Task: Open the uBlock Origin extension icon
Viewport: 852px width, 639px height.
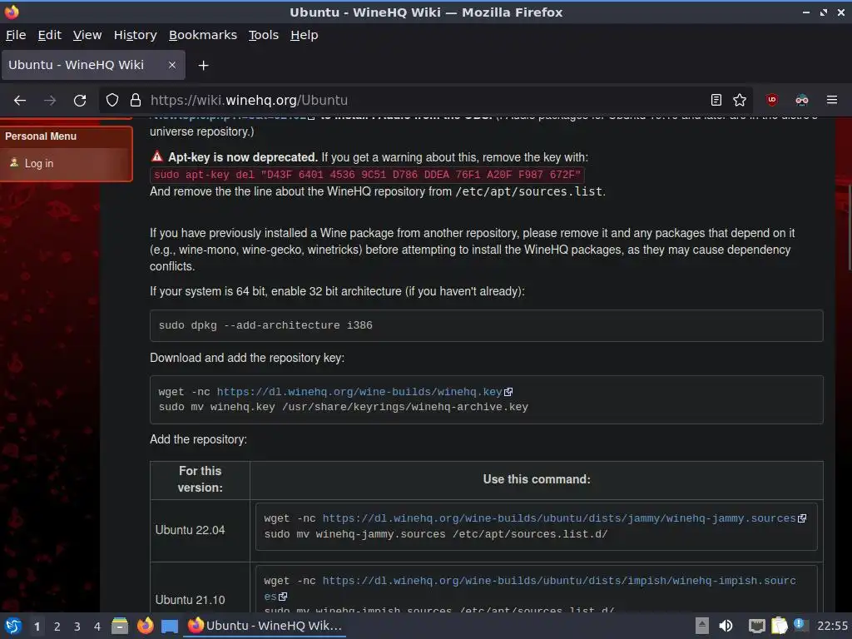Action: point(771,100)
